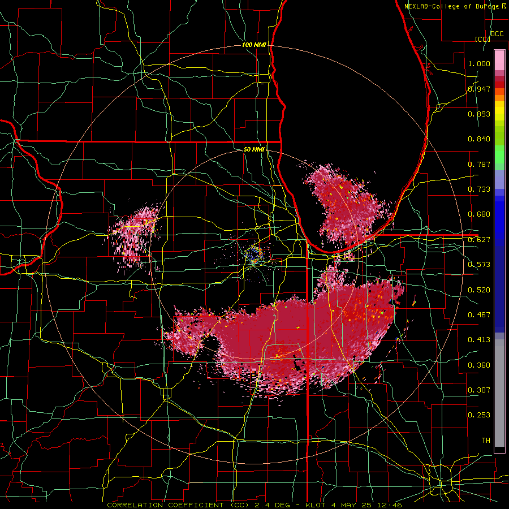509x509 pixels.
Task: Click the 0.787 scale value
Action: click(479, 164)
